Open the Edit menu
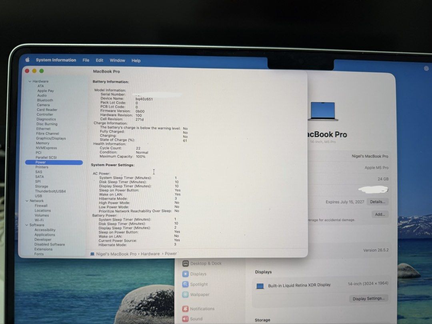432x324 pixels. (x=100, y=60)
